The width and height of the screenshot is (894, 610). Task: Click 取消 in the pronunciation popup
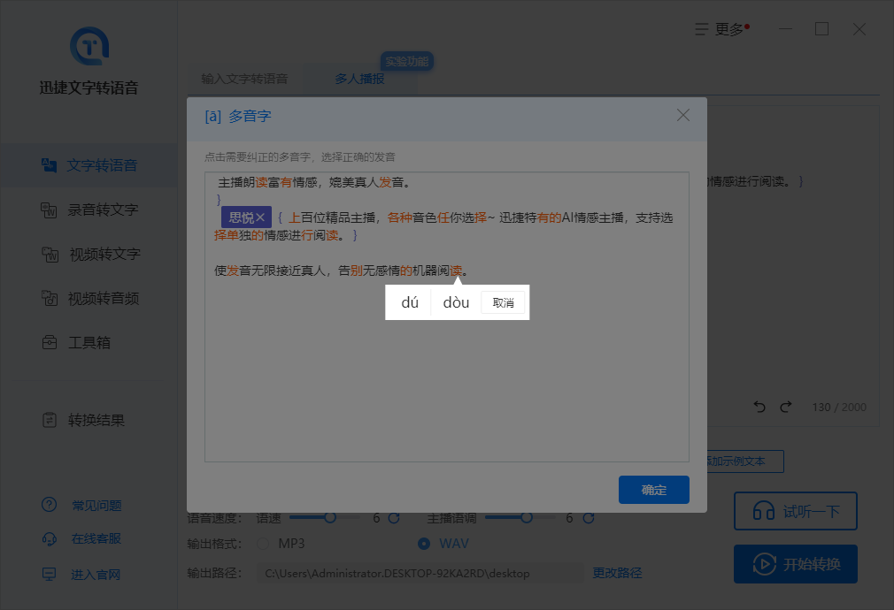click(x=503, y=302)
